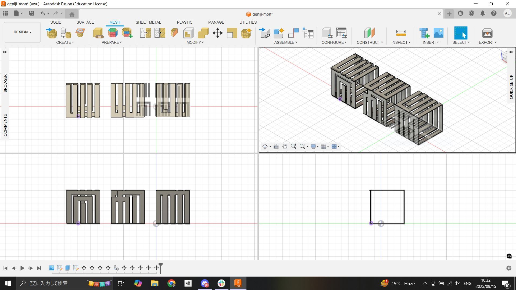Open the DESIGN workspace dropdown
Viewport: 516px width, 290px height.
[x=22, y=32]
